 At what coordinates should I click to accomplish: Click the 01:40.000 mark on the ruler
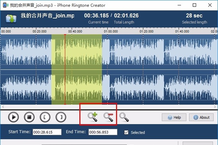[x=182, y=32]
